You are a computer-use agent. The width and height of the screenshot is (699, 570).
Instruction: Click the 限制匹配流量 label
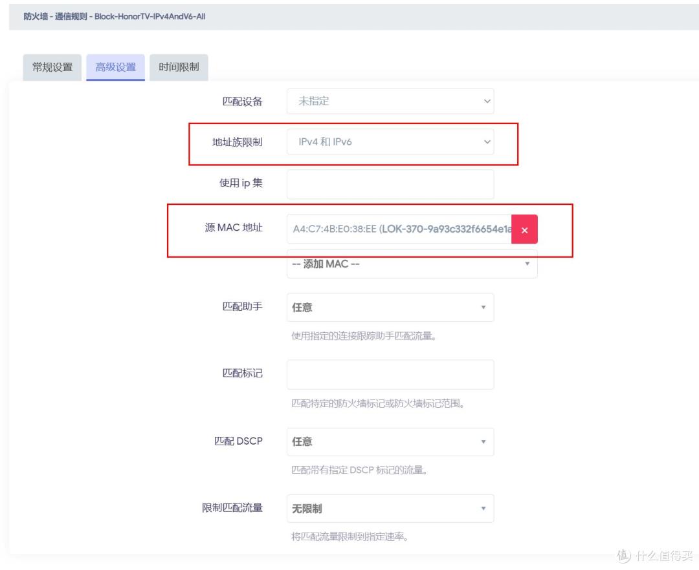point(232,508)
